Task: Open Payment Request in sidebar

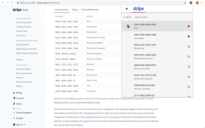Action: click(x=24, y=82)
